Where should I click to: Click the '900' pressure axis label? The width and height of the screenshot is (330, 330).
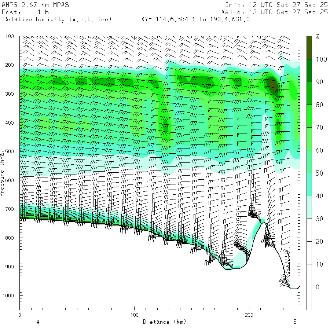tap(10, 267)
